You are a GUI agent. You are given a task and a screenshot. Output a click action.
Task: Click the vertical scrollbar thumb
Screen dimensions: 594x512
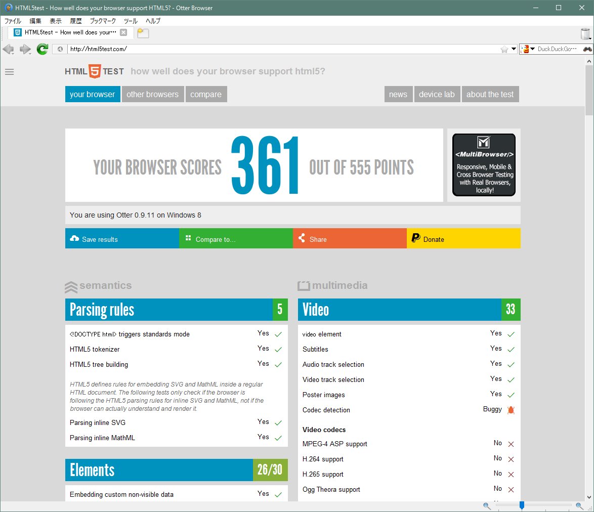coord(589,91)
